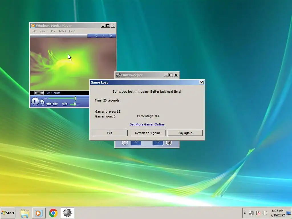This screenshot has height=219, width=292.
Task: Click the Show desktop button in tray corner
Action: pyautogui.click(x=289, y=213)
